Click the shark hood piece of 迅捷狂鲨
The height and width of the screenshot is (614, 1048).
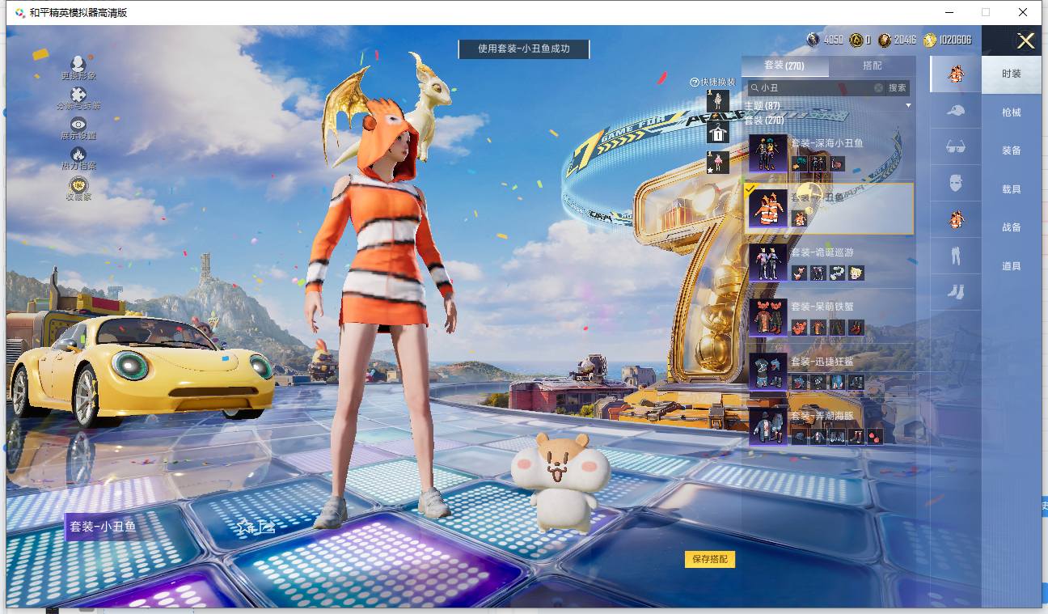[799, 382]
